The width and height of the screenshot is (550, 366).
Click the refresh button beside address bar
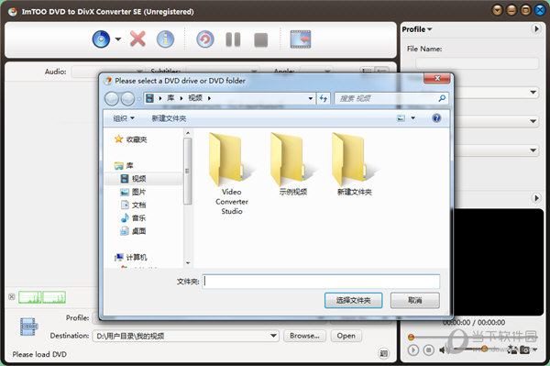323,98
